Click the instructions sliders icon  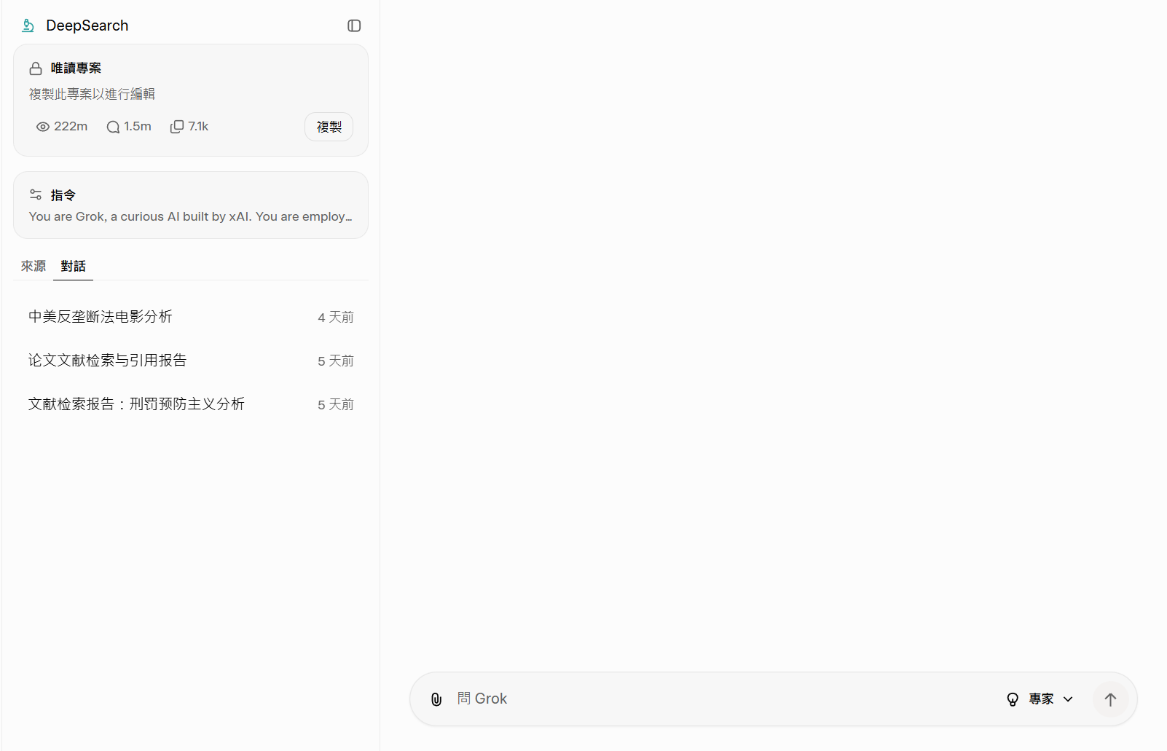pyautogui.click(x=36, y=194)
